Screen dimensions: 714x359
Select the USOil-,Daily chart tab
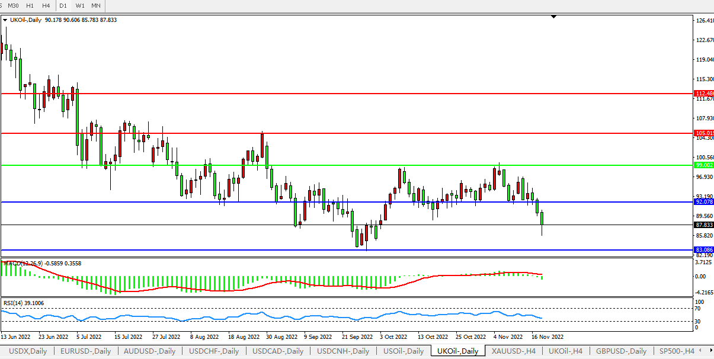403,351
